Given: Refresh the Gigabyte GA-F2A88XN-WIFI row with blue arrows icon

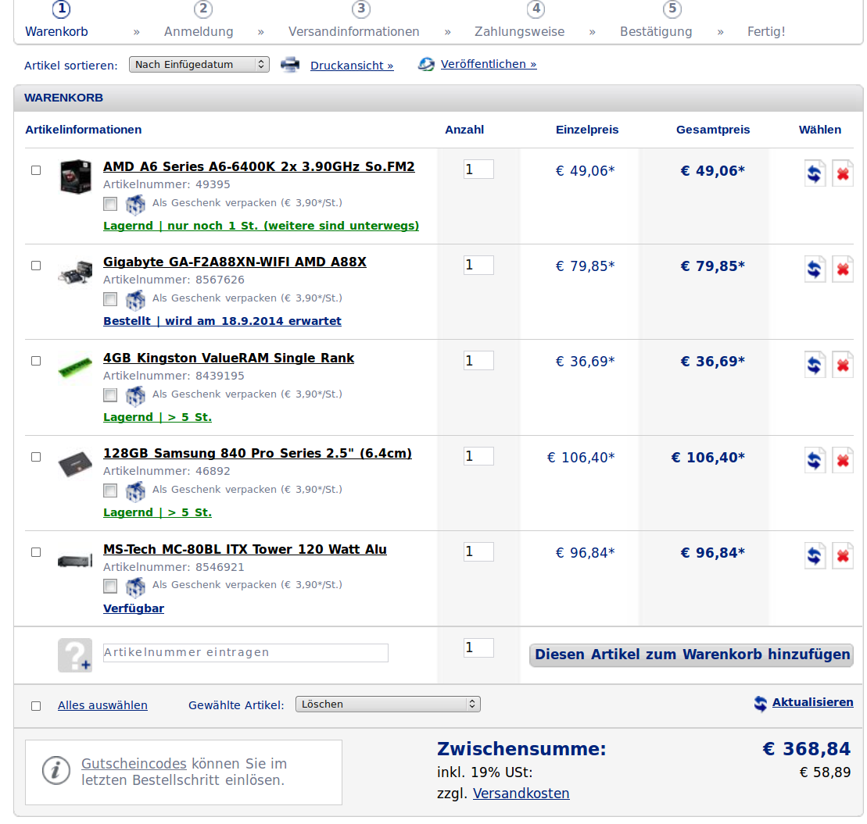Looking at the screenshot, I should click(815, 269).
